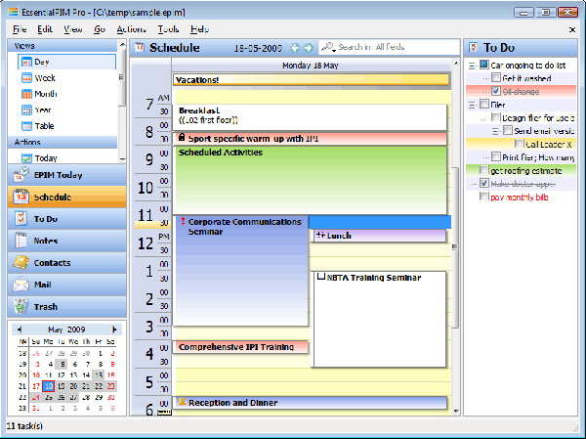Open the Mail module

point(66,285)
